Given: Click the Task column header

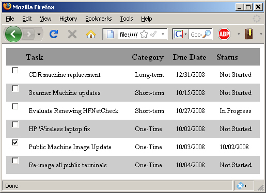Looking at the screenshot, I should pos(35,57).
